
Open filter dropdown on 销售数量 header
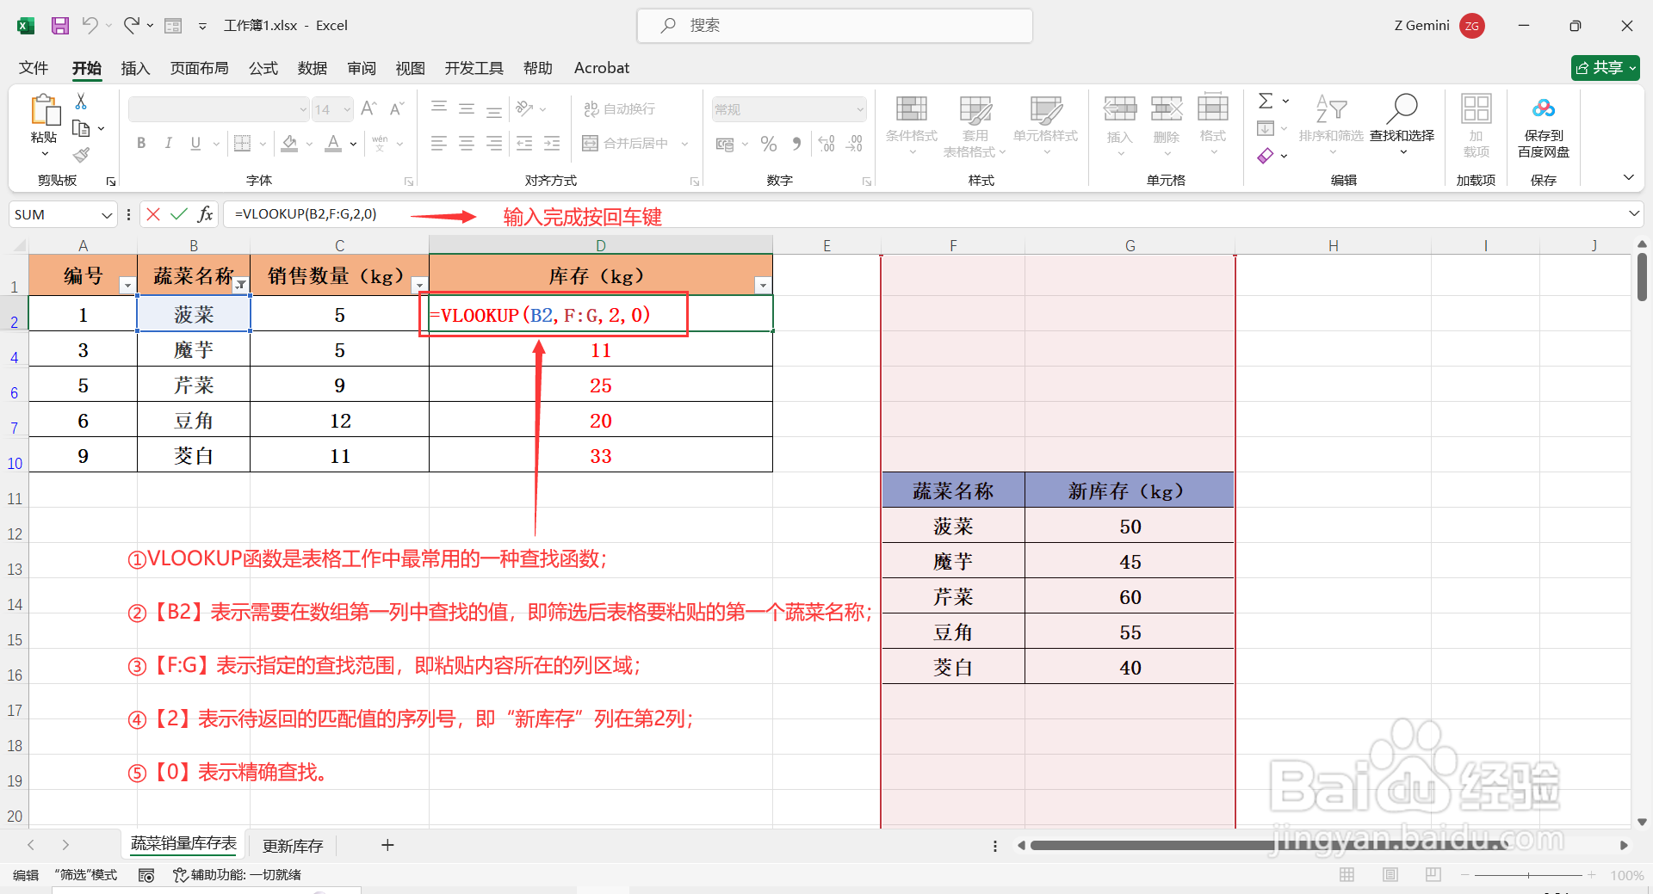tap(419, 285)
